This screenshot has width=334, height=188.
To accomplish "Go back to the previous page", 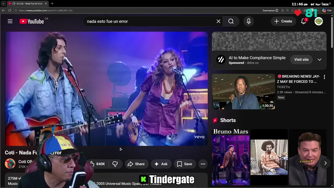I will click(3, 10).
